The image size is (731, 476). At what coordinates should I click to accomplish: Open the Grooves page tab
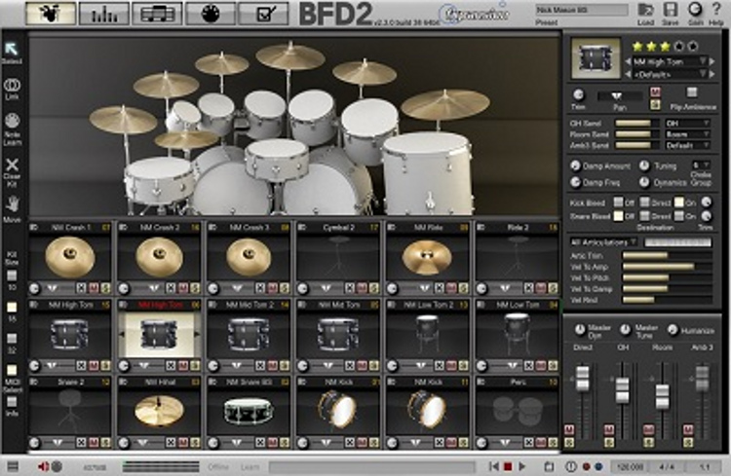[x=157, y=13]
